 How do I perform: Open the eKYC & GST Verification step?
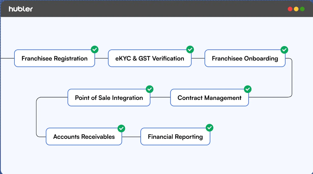click(x=150, y=58)
